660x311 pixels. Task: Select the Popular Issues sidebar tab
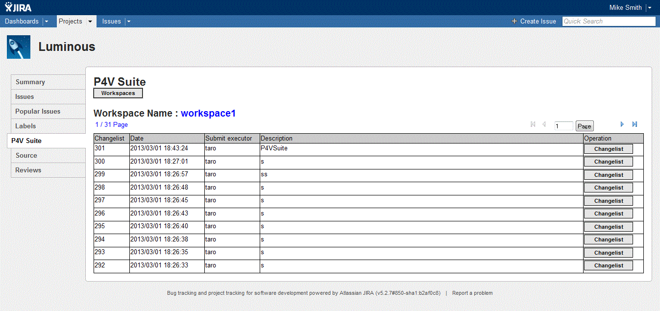coord(48,111)
